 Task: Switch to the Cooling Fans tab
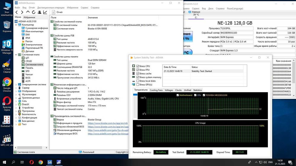click(156, 90)
